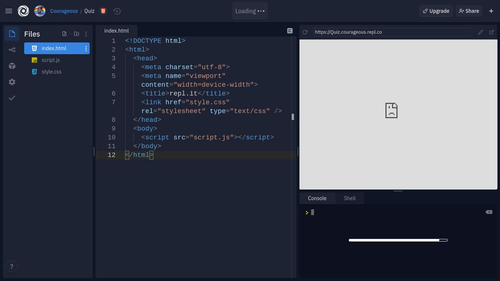The image size is (500, 281).
Task: Open the Courageous profile link
Action: click(64, 11)
